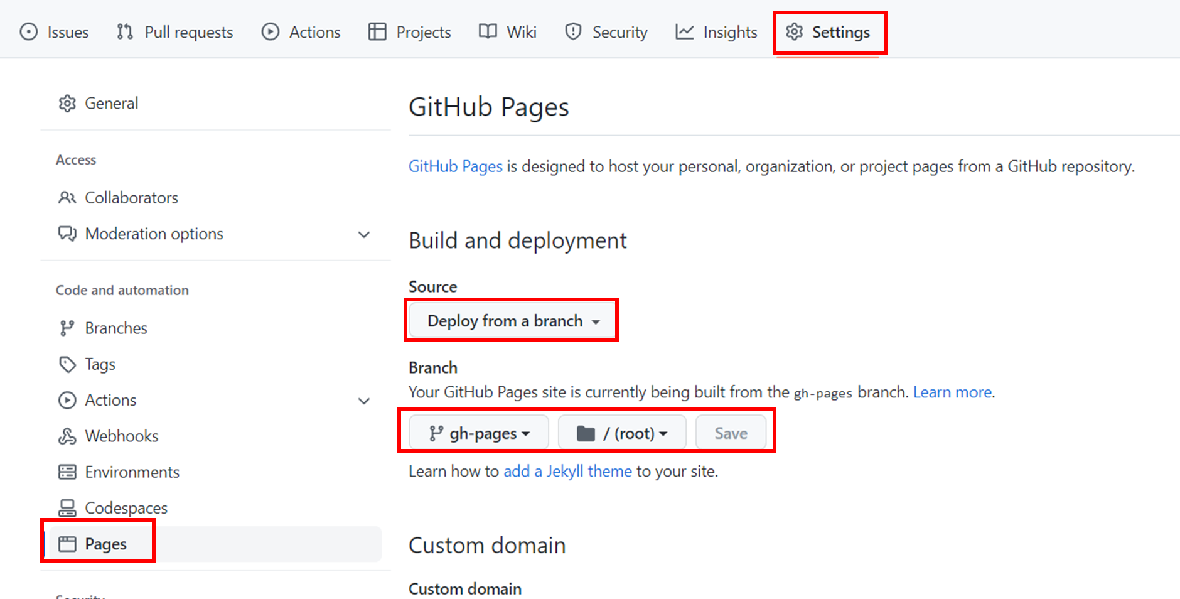
Task: Select Pages in the sidebar
Action: [x=215, y=544]
